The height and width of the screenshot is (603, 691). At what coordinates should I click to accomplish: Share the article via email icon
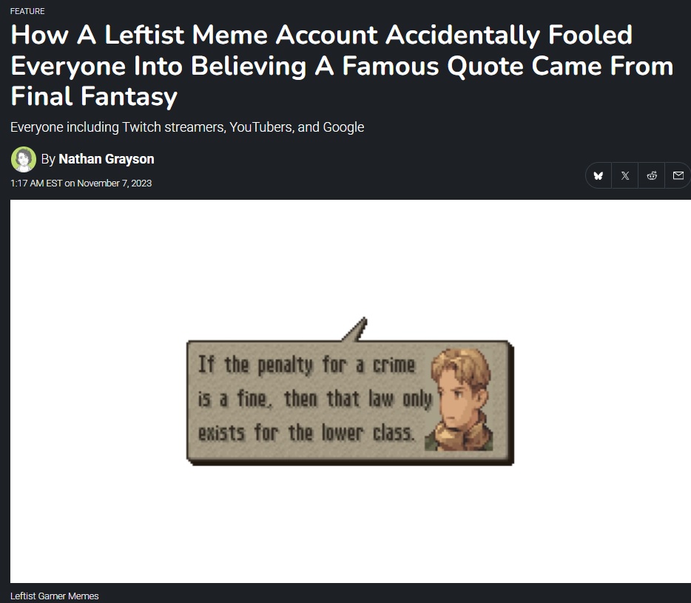point(678,176)
